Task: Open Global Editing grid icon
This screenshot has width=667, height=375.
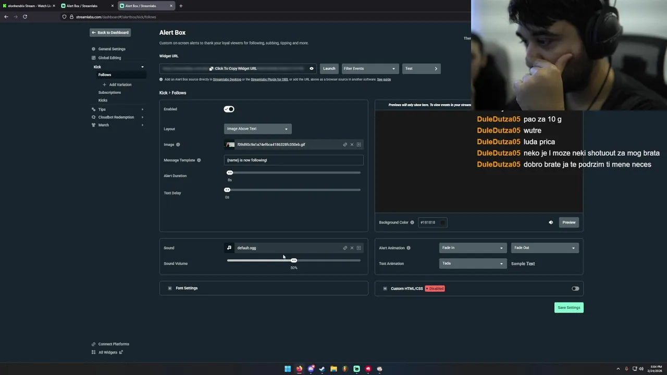Action: click(93, 58)
